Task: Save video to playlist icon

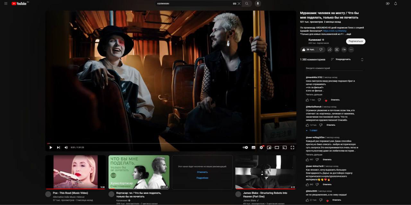Action: coord(344,50)
